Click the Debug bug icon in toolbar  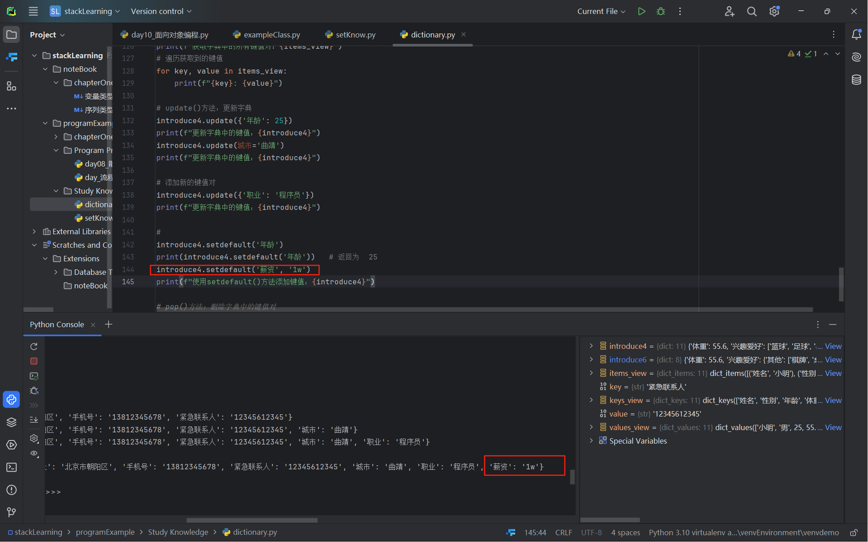coord(661,11)
